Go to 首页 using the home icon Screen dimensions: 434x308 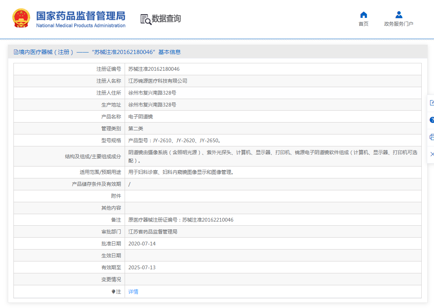[363, 15]
